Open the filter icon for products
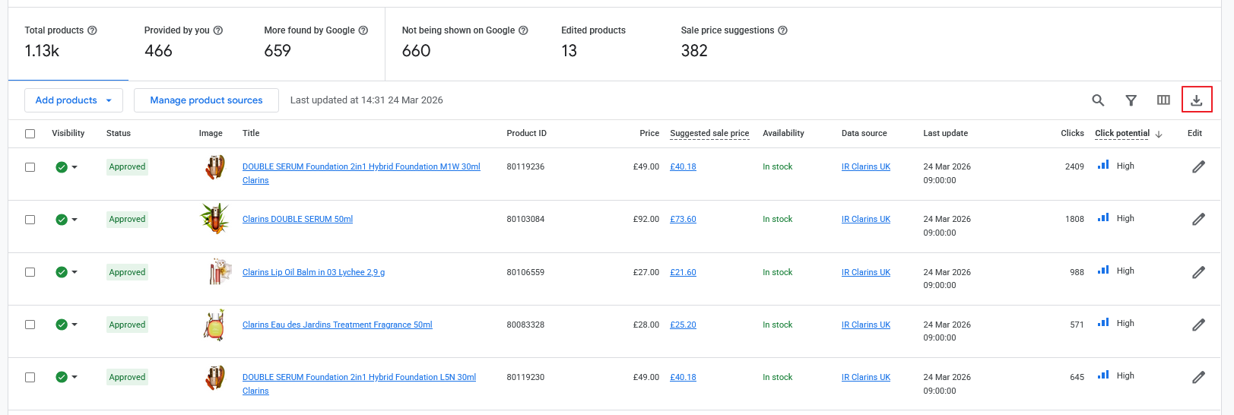This screenshot has width=1234, height=415. pyautogui.click(x=1131, y=100)
